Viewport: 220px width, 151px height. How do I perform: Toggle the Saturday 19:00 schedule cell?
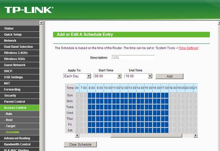pyautogui.click(x=179, y=130)
